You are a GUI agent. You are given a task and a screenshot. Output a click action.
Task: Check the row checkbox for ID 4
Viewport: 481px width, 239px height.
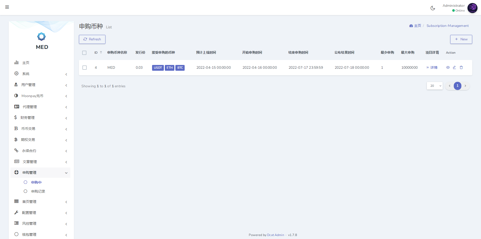tap(85, 68)
